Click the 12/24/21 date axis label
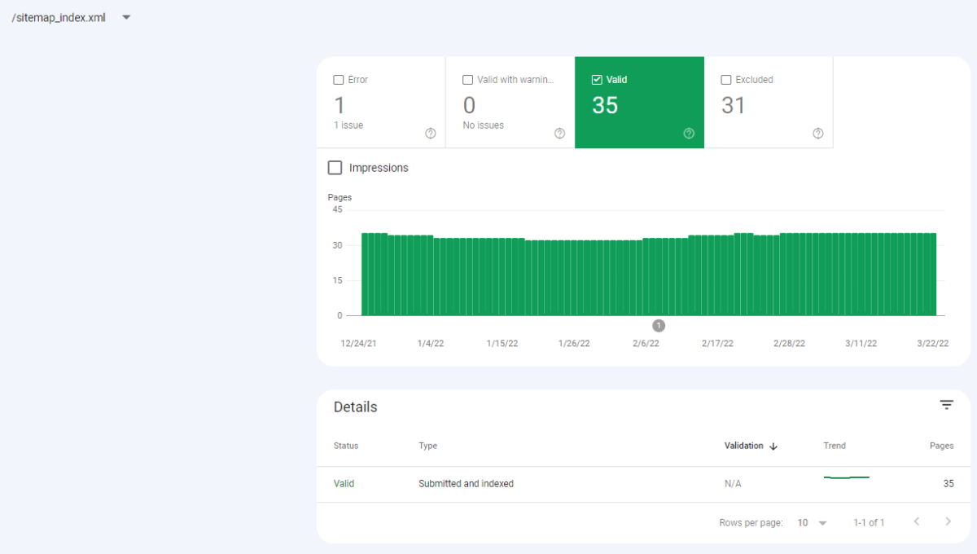The height and width of the screenshot is (554, 977). [x=358, y=344]
